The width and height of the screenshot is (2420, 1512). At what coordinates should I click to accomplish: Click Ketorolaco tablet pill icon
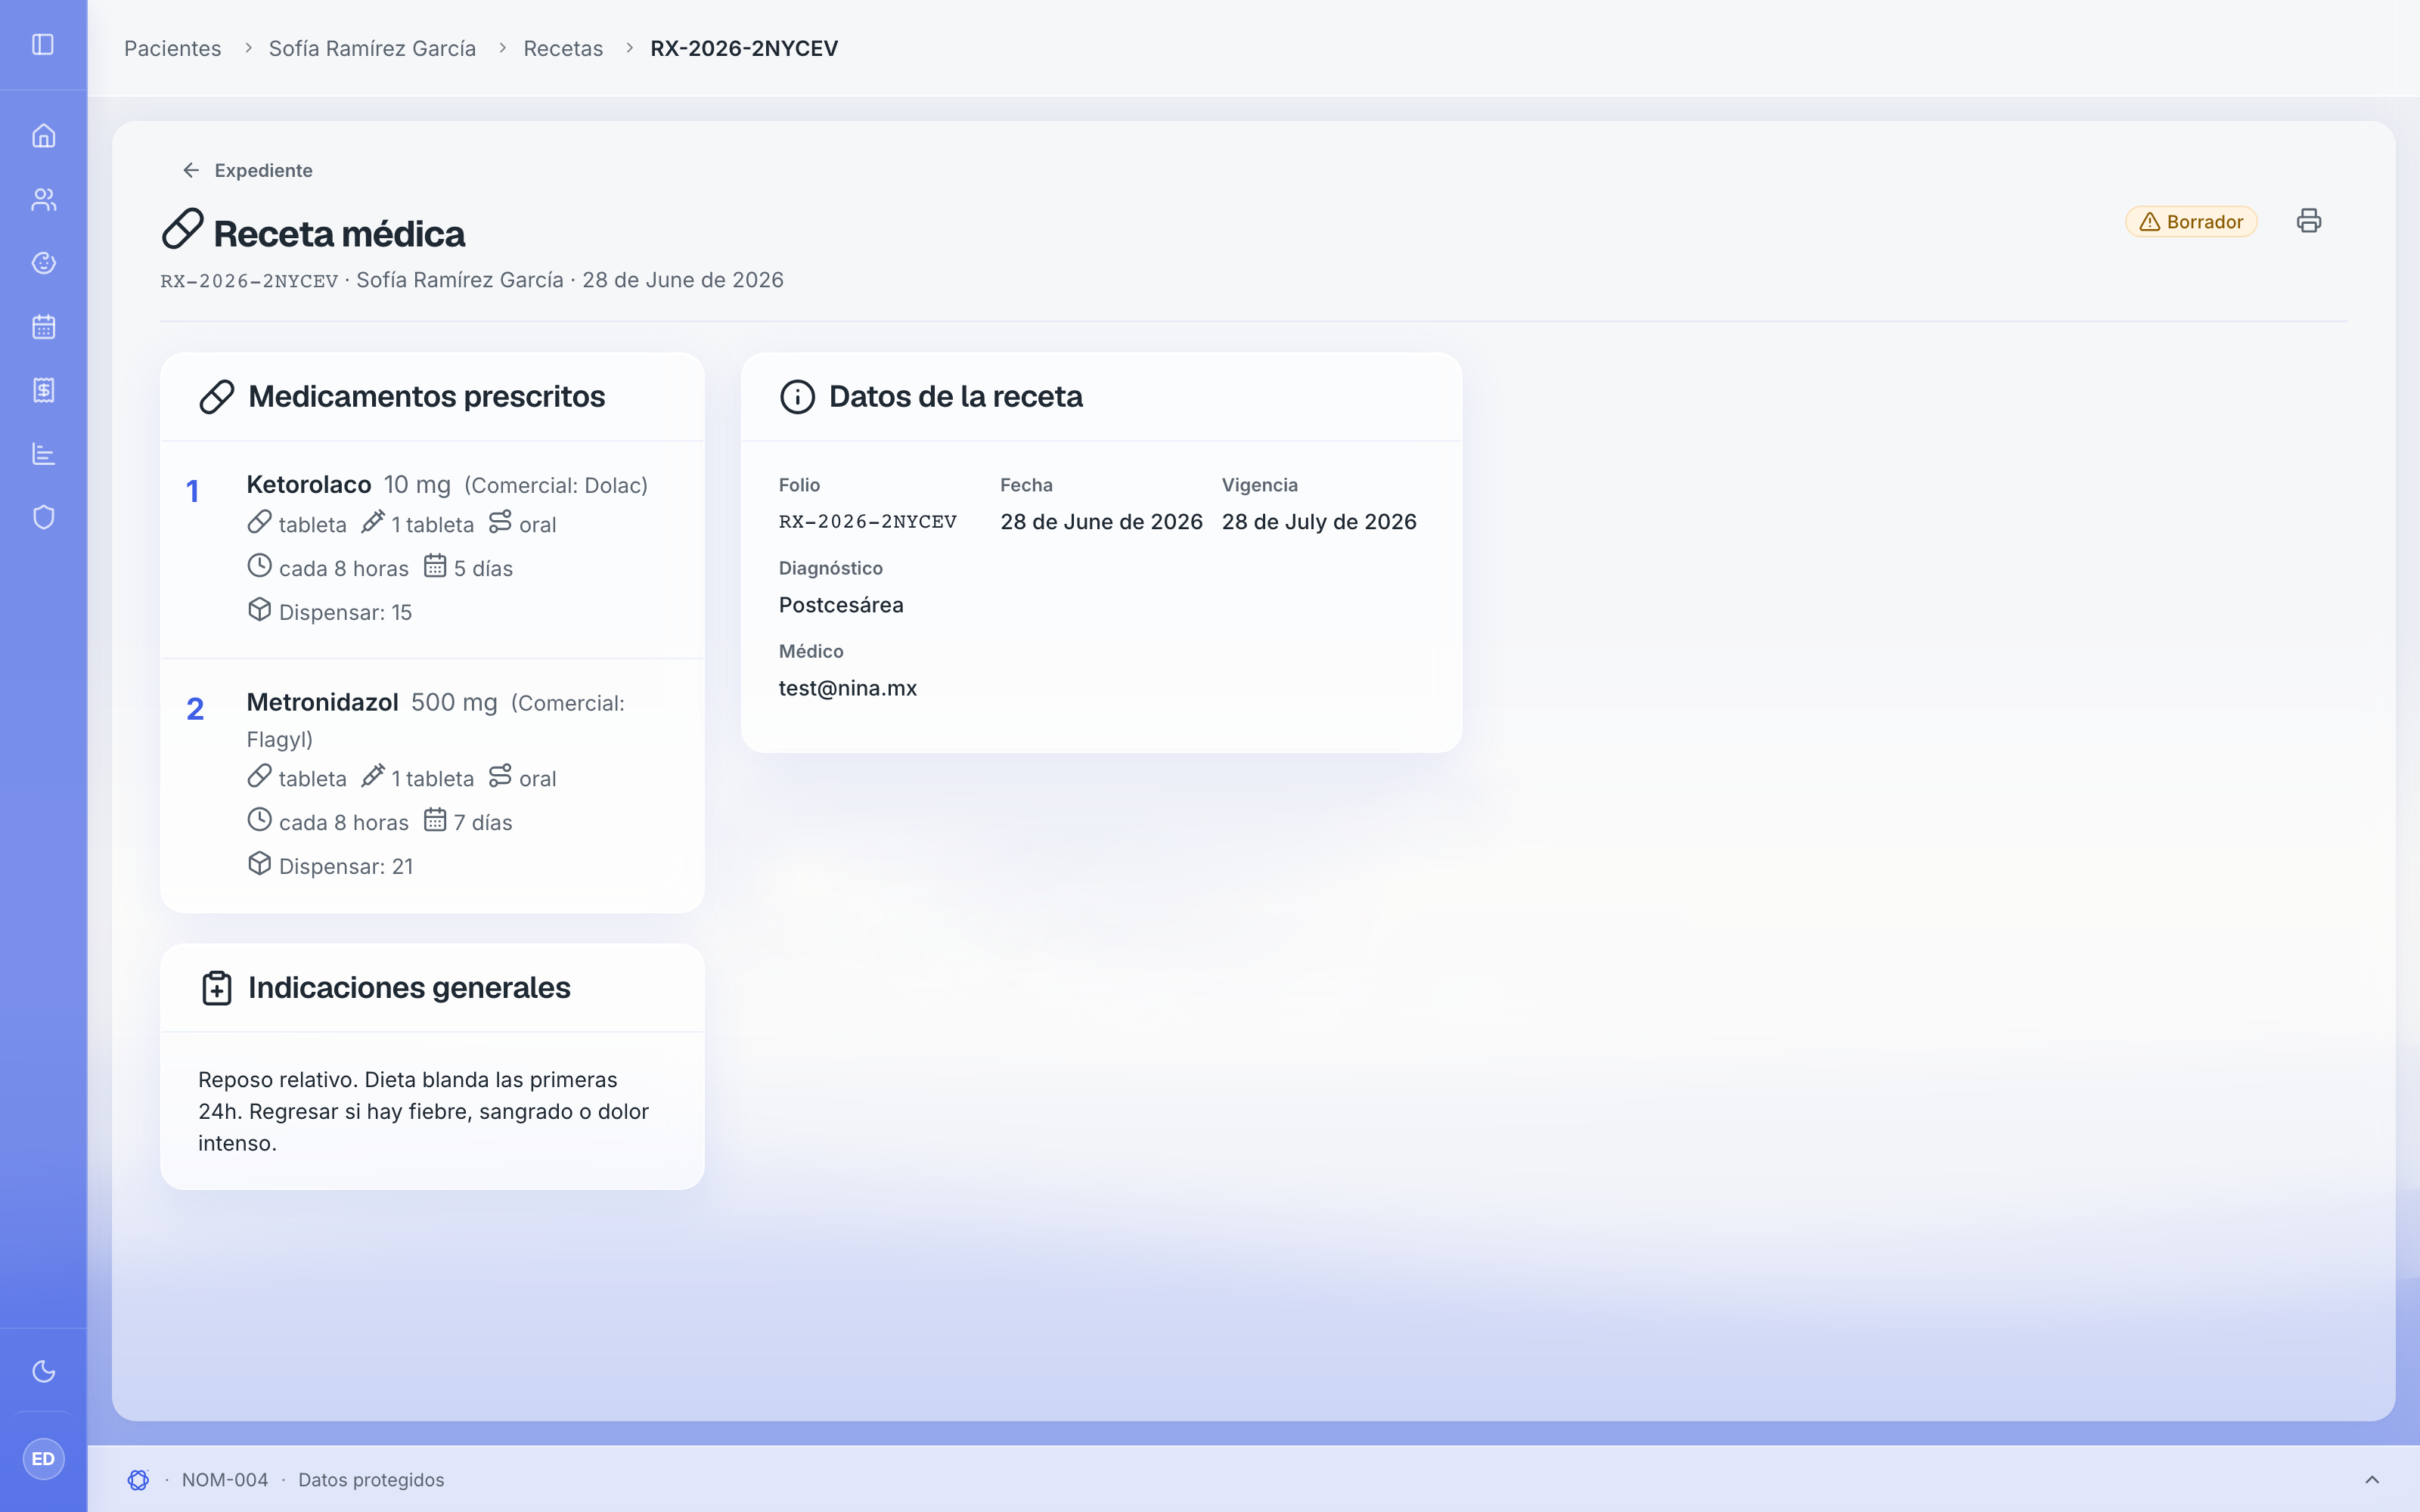click(x=259, y=522)
